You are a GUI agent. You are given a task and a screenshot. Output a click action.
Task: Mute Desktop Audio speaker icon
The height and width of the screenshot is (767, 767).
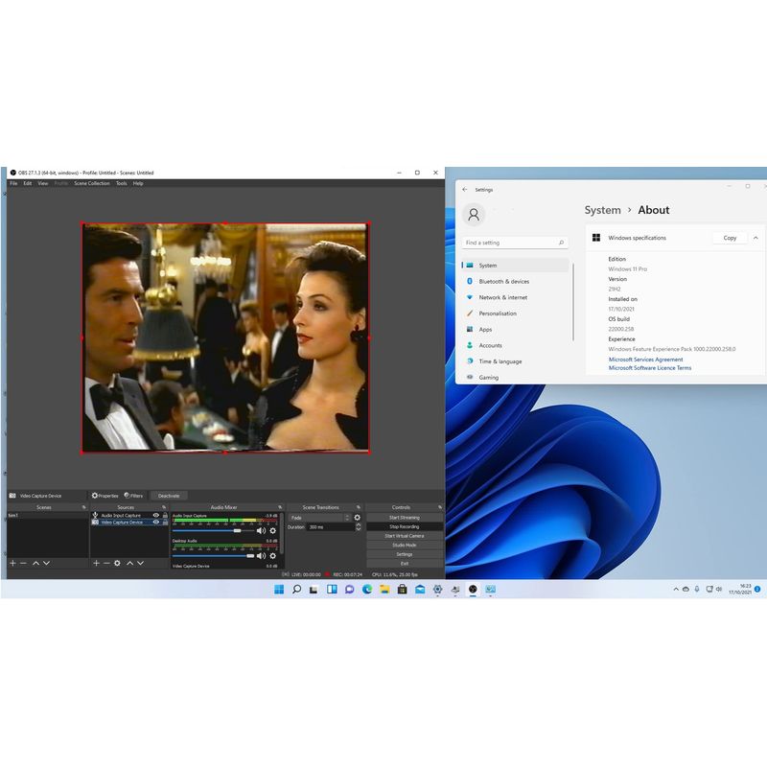(x=261, y=556)
